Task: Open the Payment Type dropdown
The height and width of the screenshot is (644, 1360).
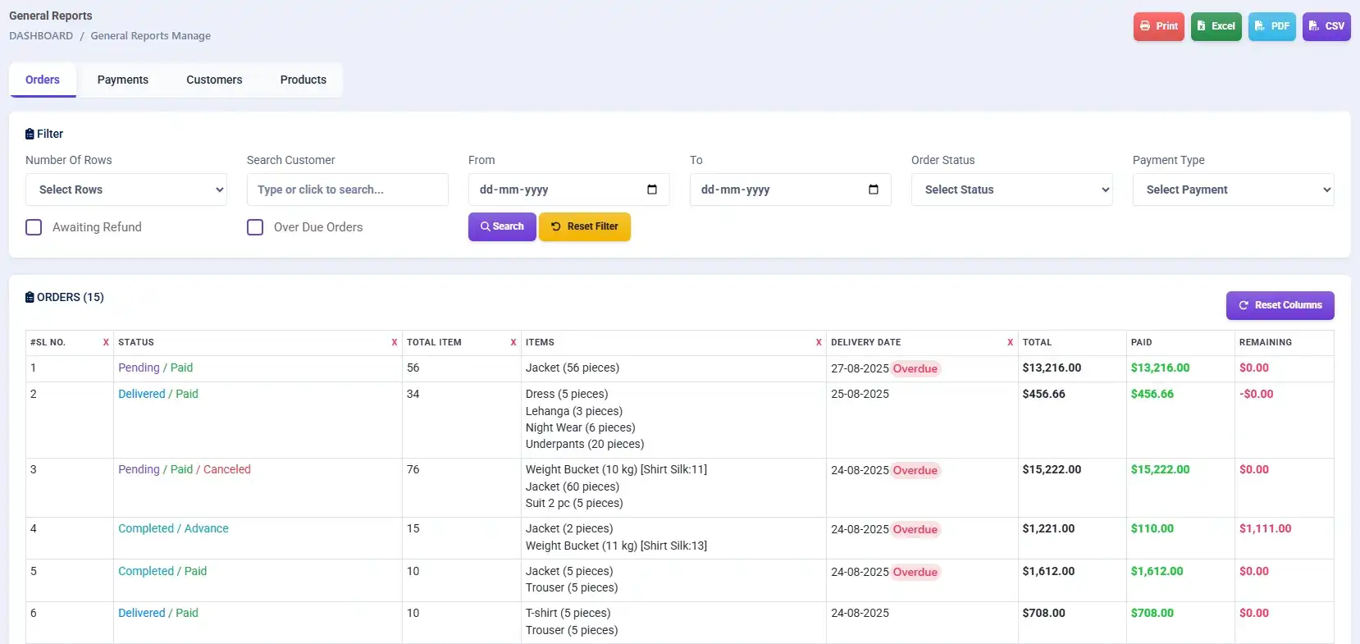Action: coord(1233,190)
